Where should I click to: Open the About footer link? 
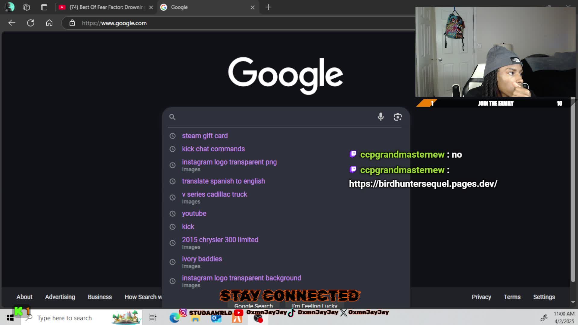pos(24,297)
